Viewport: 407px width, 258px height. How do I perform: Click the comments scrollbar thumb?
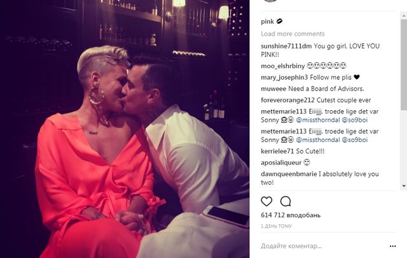(404, 62)
